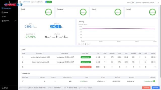
Task: Open the dashboard menu item
Action: (x=8, y=8)
